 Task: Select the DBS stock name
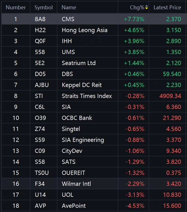point(67,74)
